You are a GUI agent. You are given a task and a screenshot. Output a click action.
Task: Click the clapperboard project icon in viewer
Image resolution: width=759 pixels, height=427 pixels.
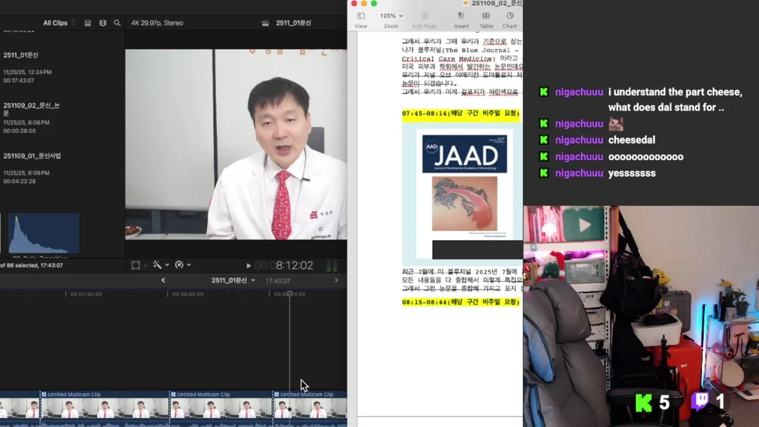click(x=266, y=23)
